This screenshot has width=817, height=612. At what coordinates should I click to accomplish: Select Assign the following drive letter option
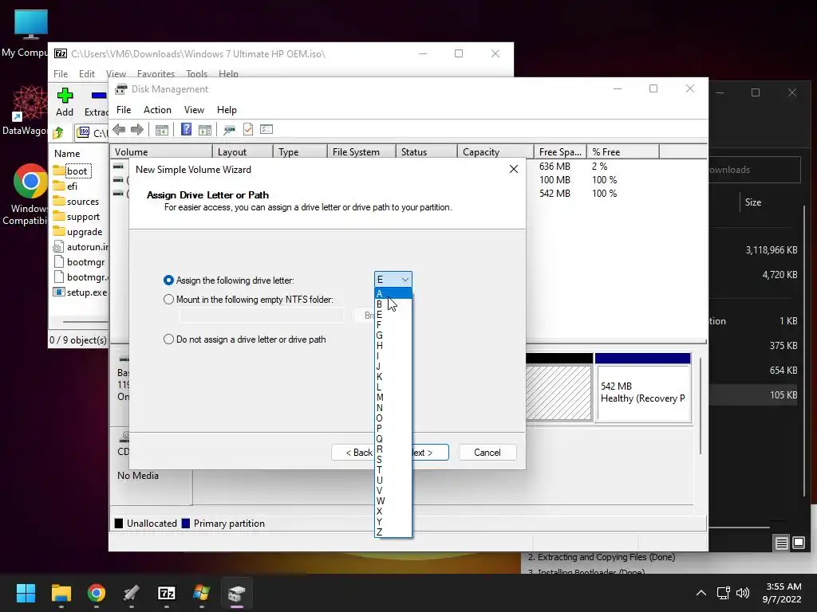point(229,280)
